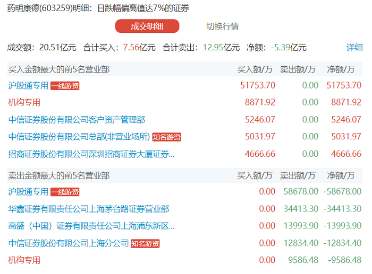Click 买入金额最大的前5名营业部 header
This screenshot has height=274, width=372.
(59, 69)
